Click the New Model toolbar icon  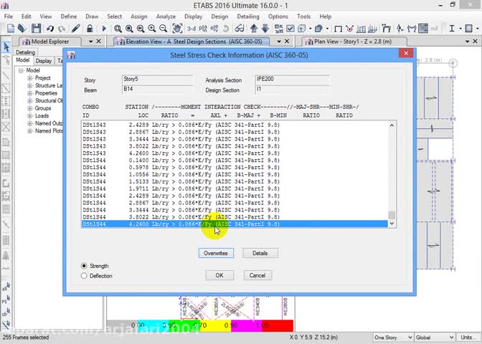(x=11, y=29)
